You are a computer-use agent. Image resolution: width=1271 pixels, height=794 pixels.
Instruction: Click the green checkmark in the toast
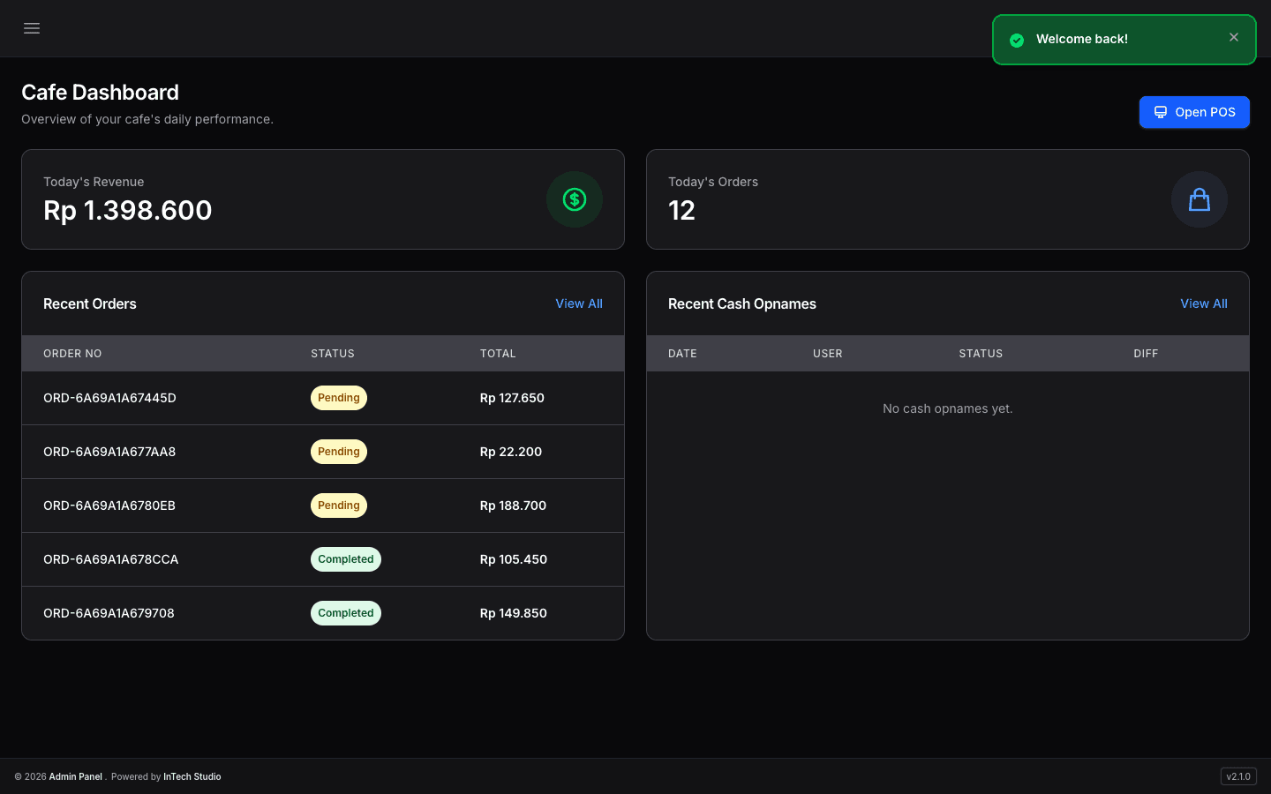[1017, 40]
